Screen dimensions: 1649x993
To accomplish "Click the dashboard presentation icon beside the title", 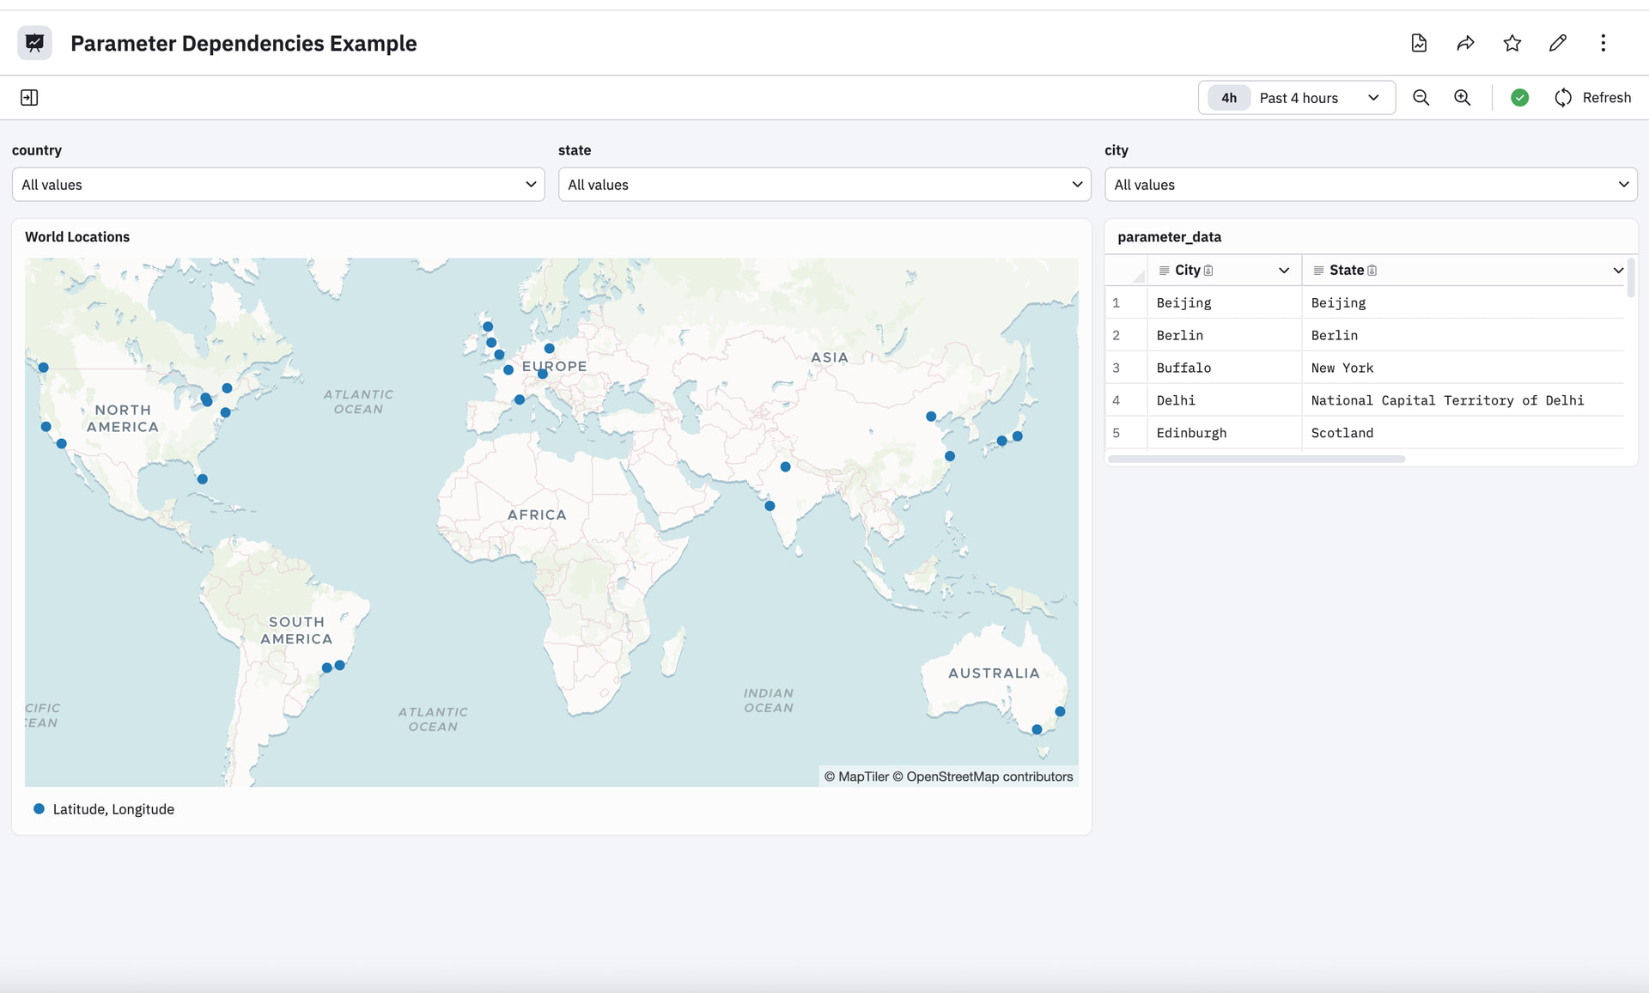I will [x=34, y=43].
